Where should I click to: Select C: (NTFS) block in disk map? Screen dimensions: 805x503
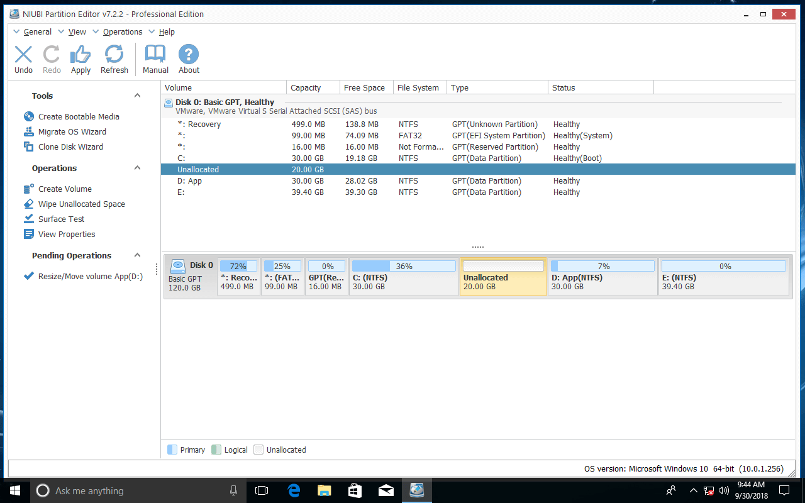point(404,277)
